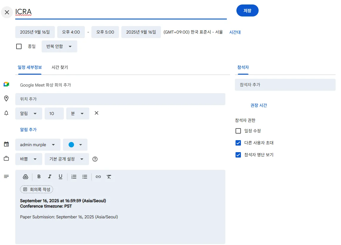Open the event color picker

point(75,145)
